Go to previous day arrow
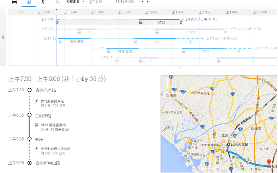 point(143,2)
